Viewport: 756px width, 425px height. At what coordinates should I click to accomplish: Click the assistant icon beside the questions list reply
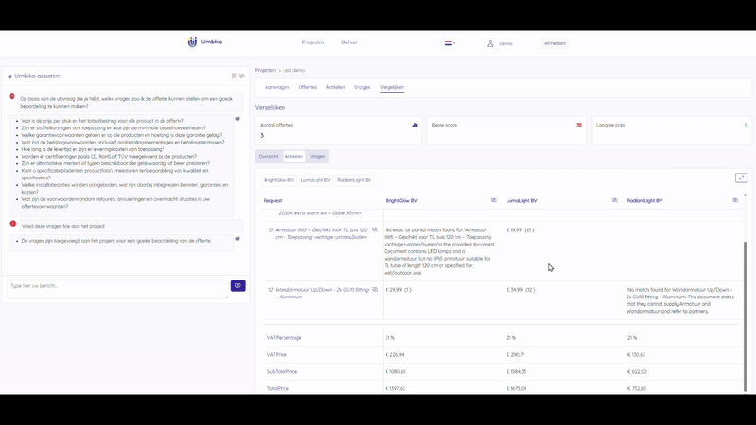coord(238,119)
